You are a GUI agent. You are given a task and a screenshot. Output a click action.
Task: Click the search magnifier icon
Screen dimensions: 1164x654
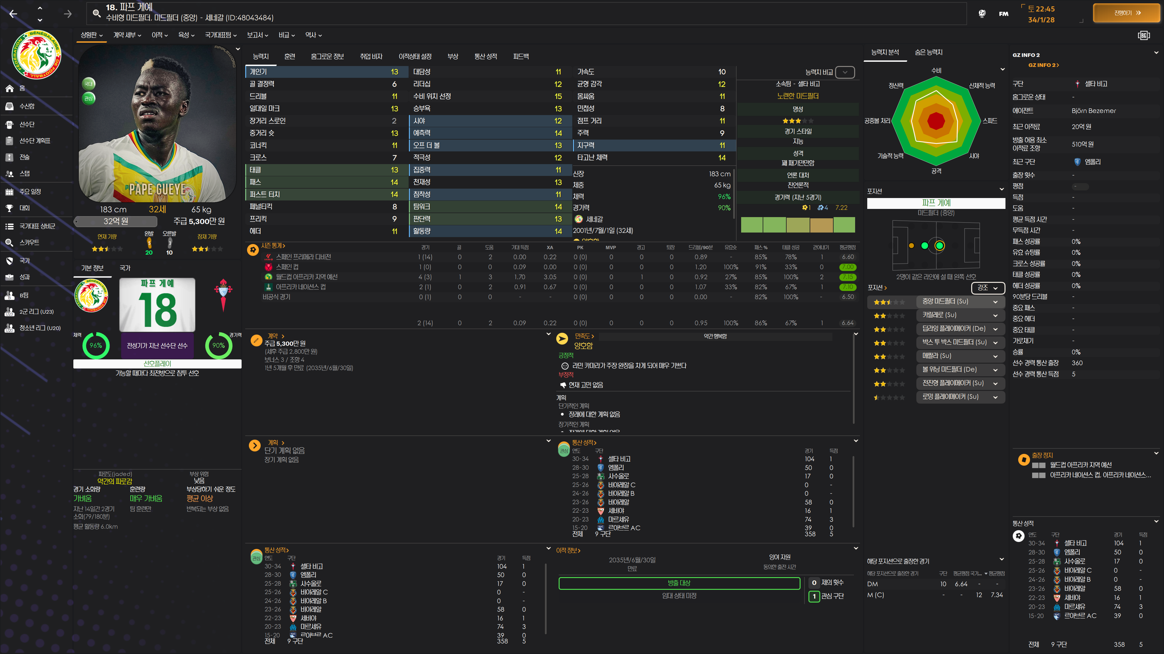96,13
